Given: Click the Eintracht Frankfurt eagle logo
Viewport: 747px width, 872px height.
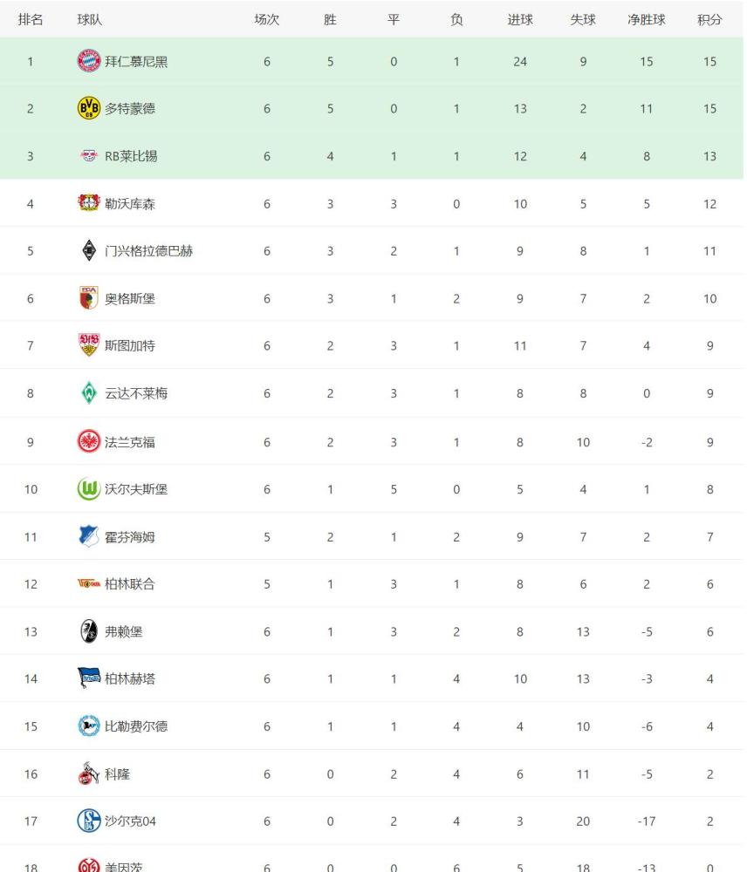Looking at the screenshot, I should [x=88, y=441].
